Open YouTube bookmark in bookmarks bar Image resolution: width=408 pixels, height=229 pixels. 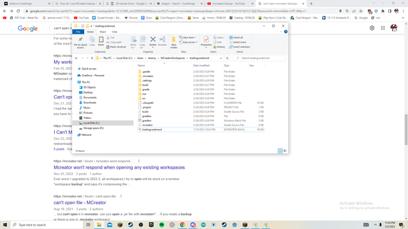pyautogui.click(x=82, y=18)
